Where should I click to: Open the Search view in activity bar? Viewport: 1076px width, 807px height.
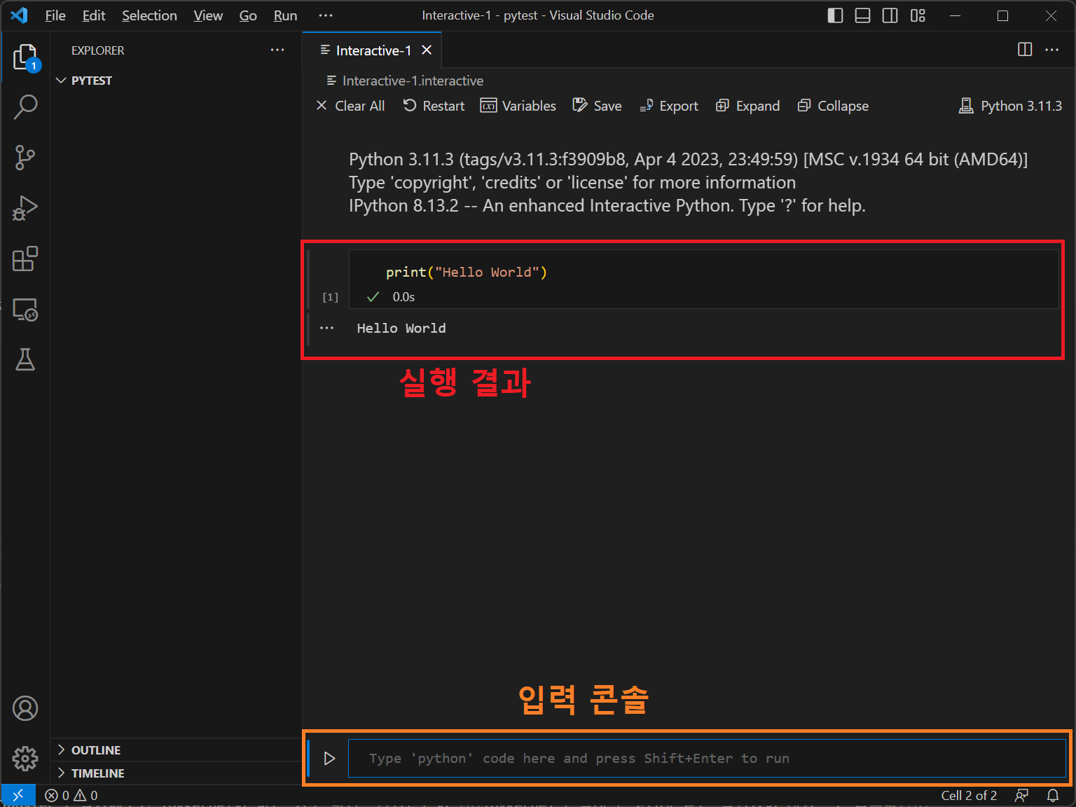pos(25,107)
